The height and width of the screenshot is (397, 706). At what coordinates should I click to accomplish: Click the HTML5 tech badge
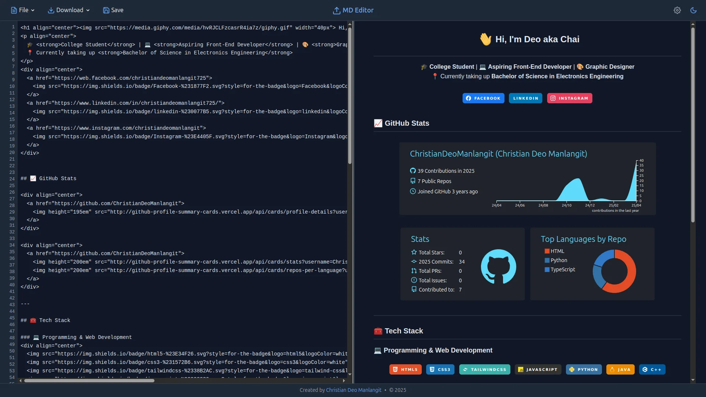pos(405,369)
